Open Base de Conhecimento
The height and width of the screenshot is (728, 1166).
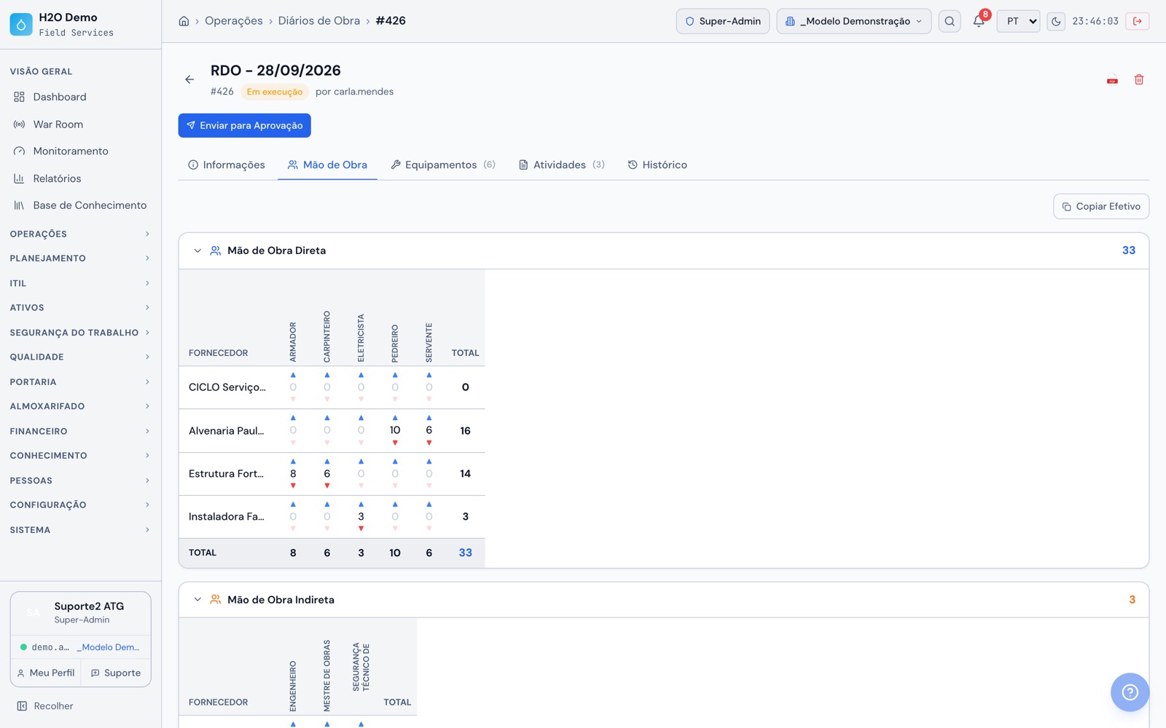click(x=80, y=205)
